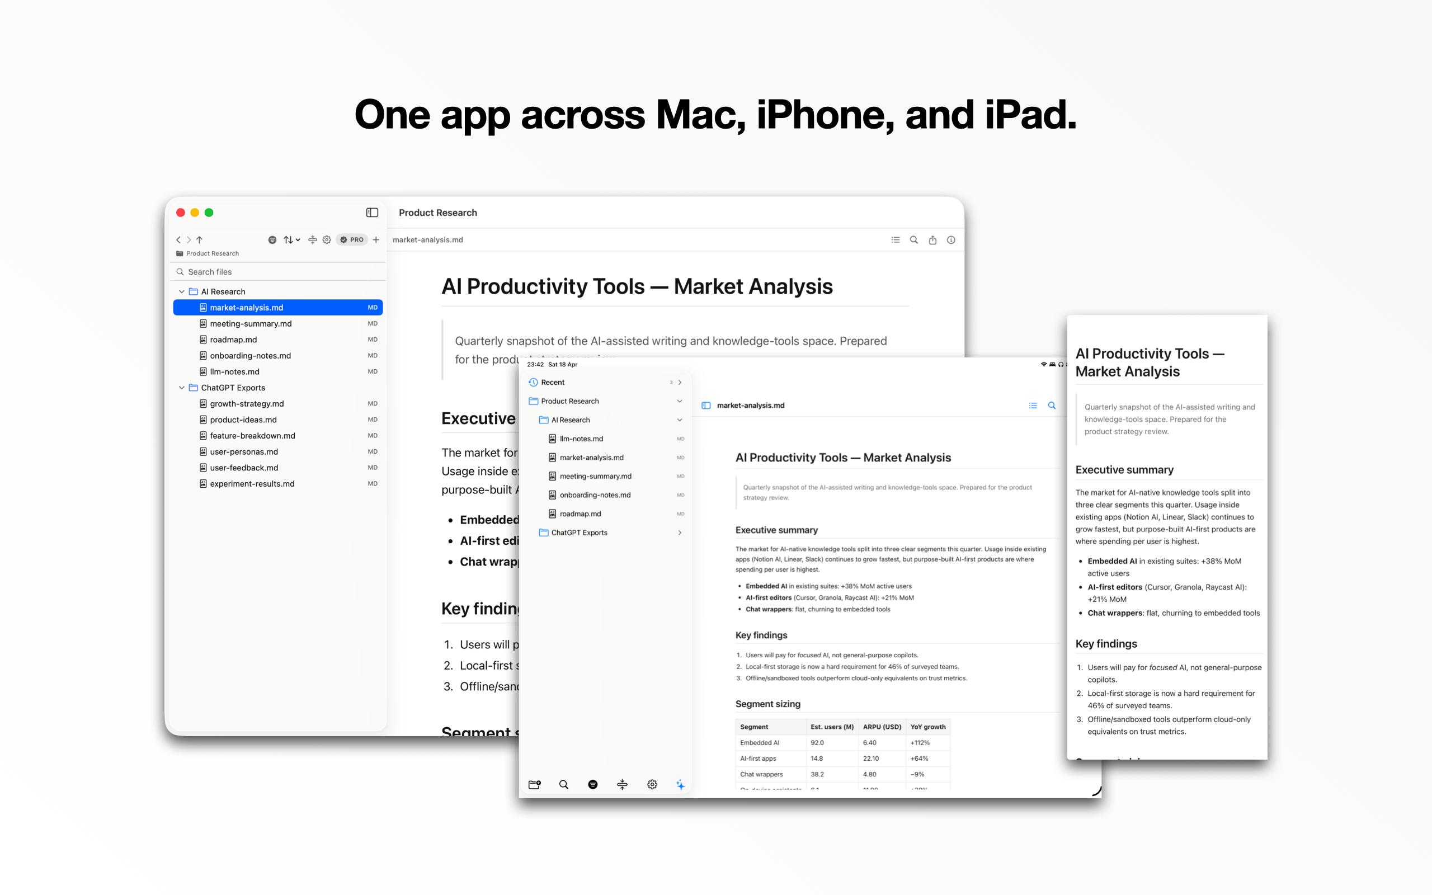Click the headphones icon in iPad status bar
Image resolution: width=1432 pixels, height=895 pixels.
(x=1061, y=365)
